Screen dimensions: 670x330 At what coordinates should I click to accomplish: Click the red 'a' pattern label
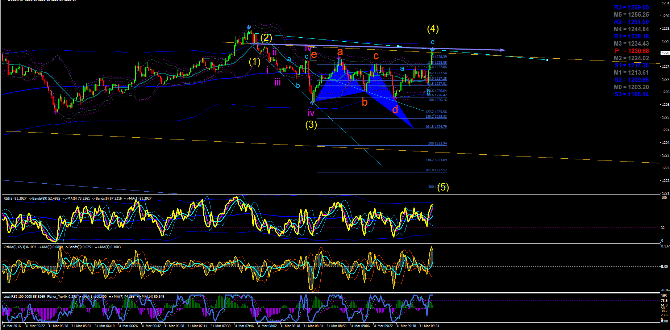pyautogui.click(x=340, y=52)
